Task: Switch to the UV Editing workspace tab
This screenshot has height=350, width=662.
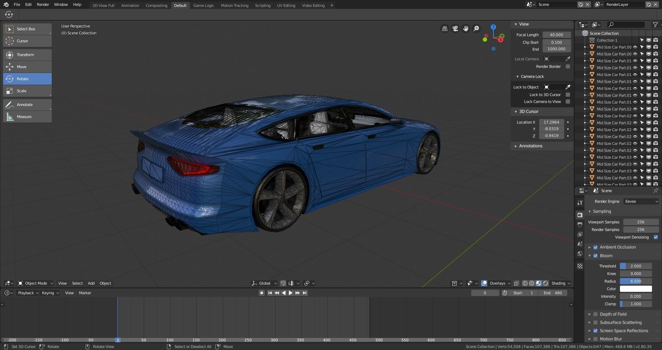Action: pos(286,6)
